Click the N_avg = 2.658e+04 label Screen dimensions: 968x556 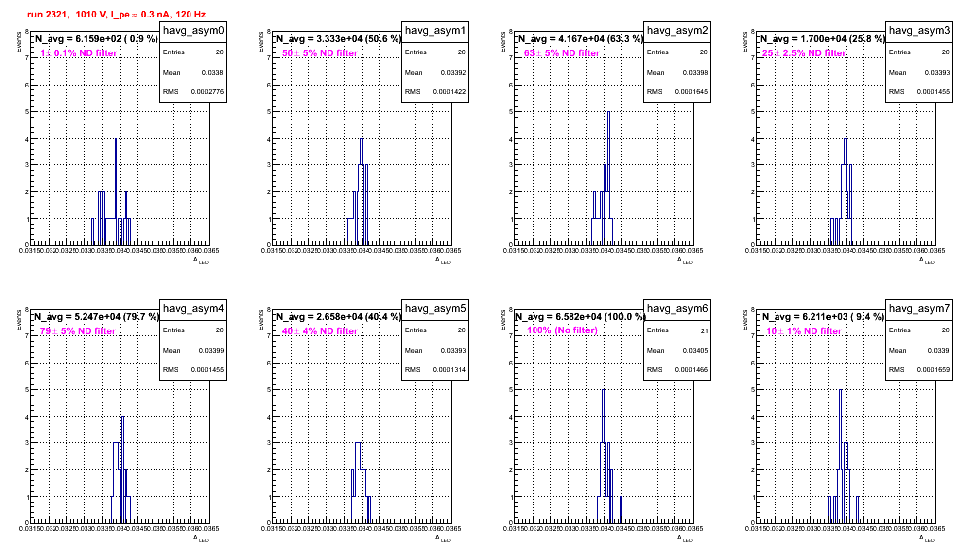tap(337, 317)
